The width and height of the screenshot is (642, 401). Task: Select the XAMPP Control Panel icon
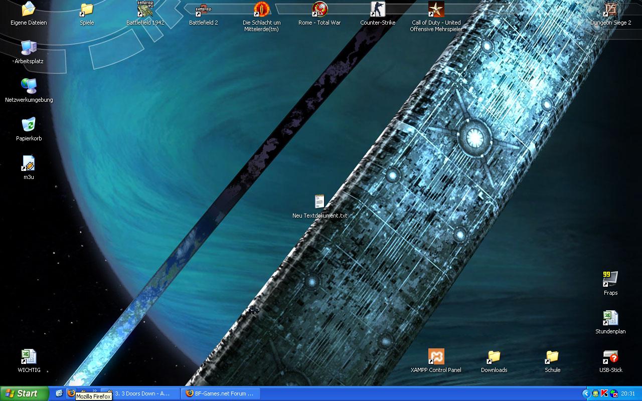pyautogui.click(x=436, y=357)
